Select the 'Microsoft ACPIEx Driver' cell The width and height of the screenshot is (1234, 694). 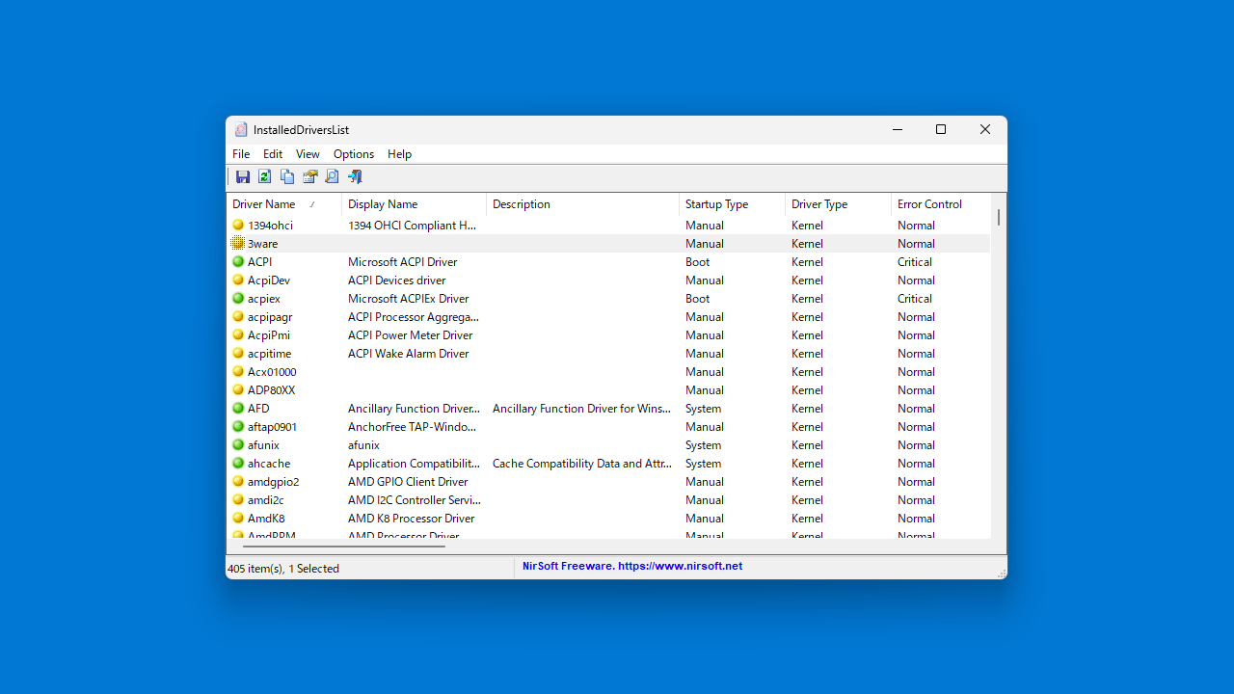pos(408,298)
